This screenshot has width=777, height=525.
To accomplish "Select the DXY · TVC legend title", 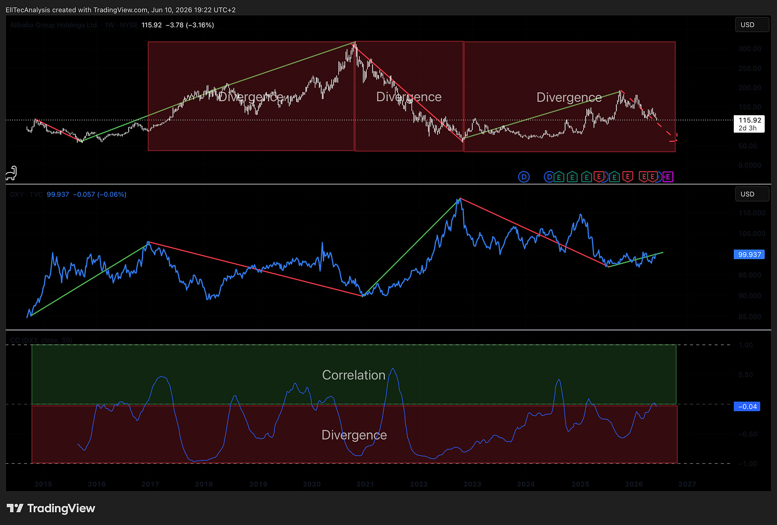I will tap(26, 195).
